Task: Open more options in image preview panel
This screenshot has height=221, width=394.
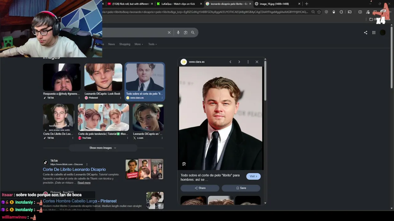Action: 248,62
